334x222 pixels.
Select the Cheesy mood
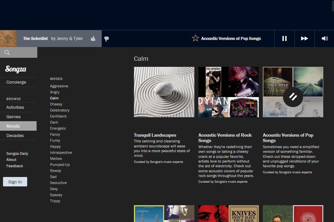(56, 104)
